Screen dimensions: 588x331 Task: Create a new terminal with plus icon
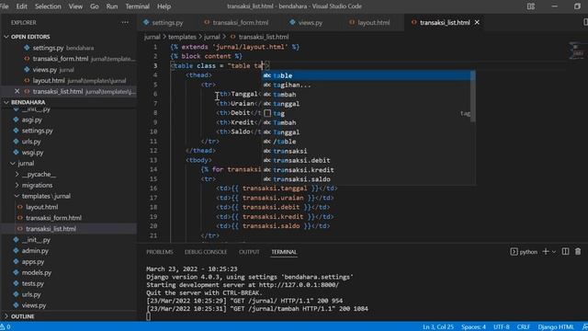[546, 251]
